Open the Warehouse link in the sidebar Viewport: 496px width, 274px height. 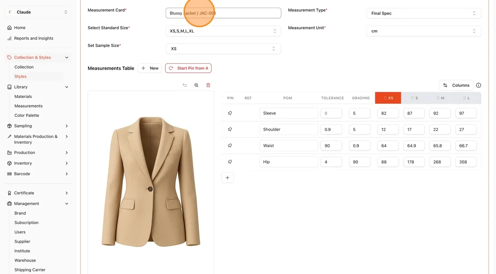coord(25,260)
